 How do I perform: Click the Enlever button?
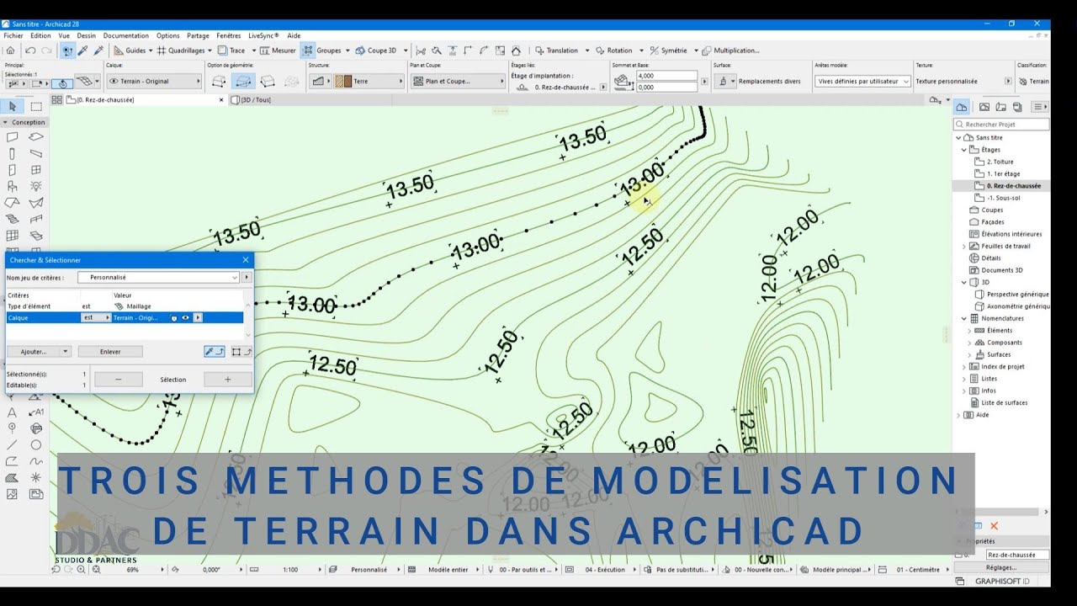coord(110,351)
